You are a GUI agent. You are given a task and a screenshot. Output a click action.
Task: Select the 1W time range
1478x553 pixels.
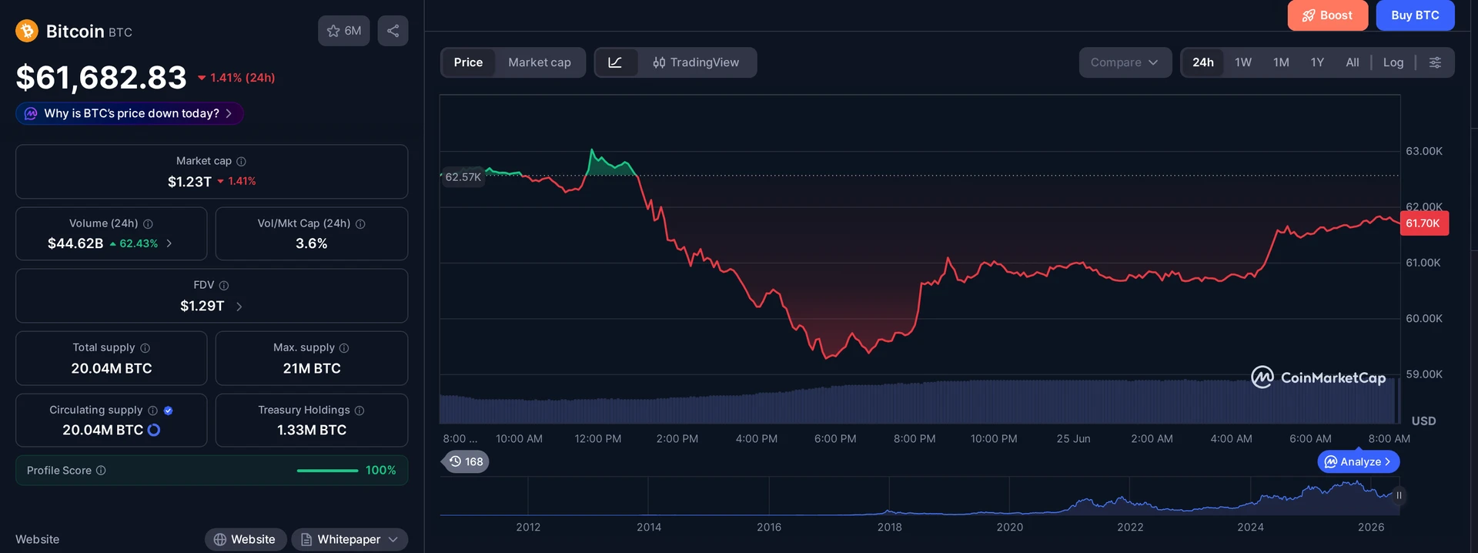(1243, 62)
